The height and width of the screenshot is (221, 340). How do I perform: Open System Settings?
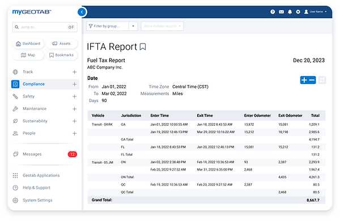click(37, 200)
